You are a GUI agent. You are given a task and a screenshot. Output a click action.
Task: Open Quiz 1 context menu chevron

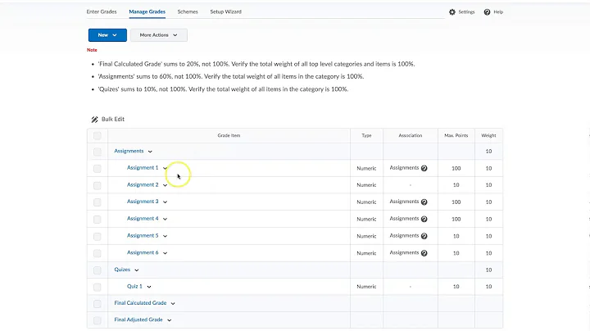point(149,287)
